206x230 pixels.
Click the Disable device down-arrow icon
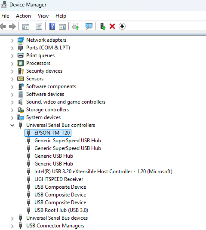pos(122,27)
